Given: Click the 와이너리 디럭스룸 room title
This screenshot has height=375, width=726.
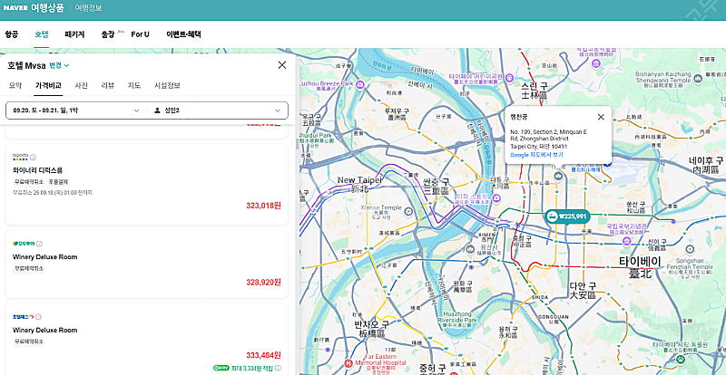Looking at the screenshot, I should click(x=37, y=170).
